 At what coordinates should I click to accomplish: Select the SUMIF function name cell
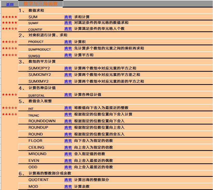pos(33,23)
